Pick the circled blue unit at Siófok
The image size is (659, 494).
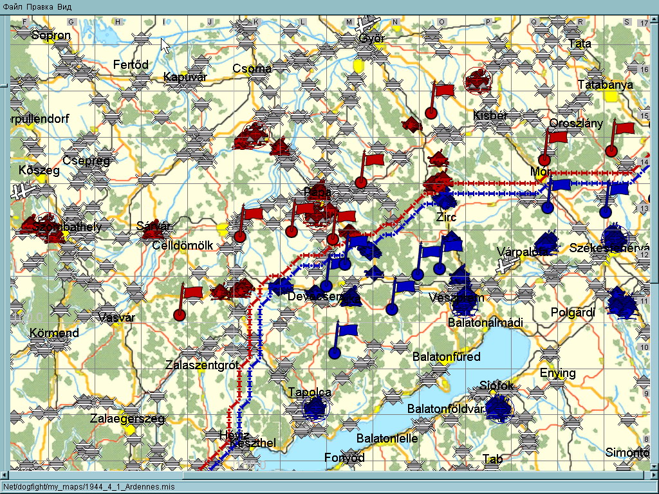498,407
